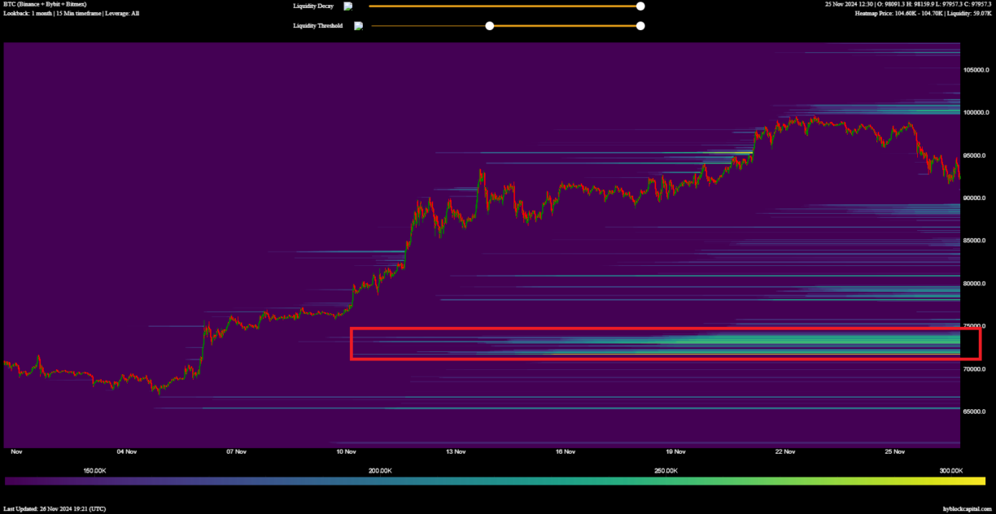The height and width of the screenshot is (514, 996).
Task: Click the 65000.0 price axis label
Action: click(x=975, y=412)
